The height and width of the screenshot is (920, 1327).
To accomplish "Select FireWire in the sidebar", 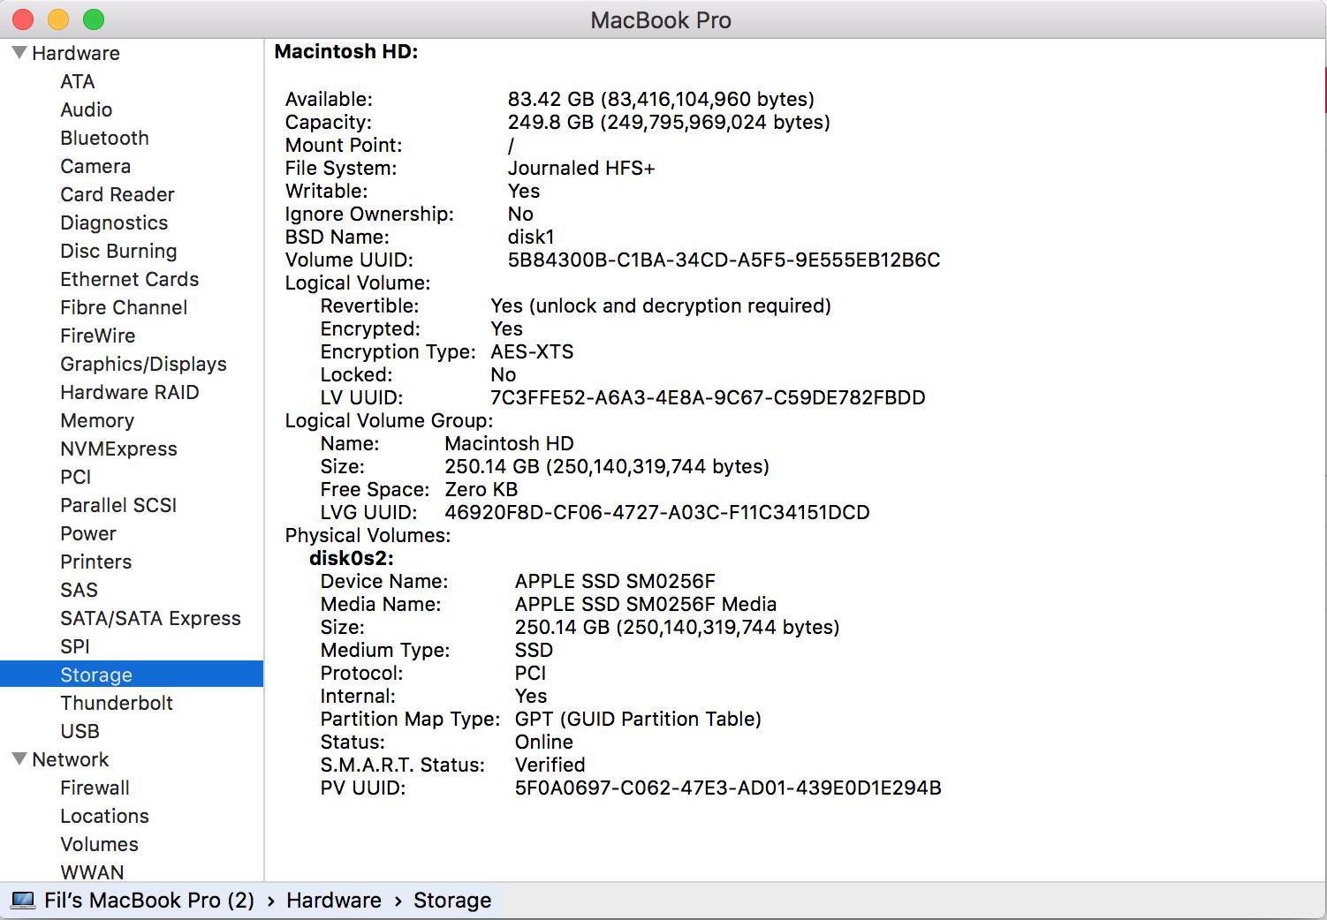I will [x=98, y=336].
